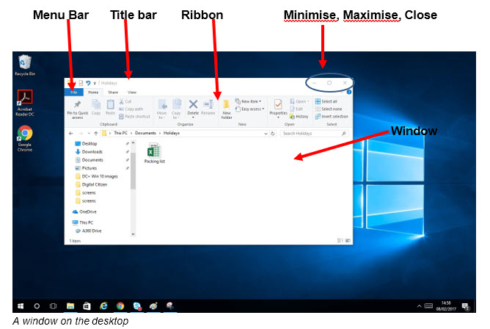Switch to the View ribbon tab
The height and width of the screenshot is (329, 490).
(x=132, y=93)
